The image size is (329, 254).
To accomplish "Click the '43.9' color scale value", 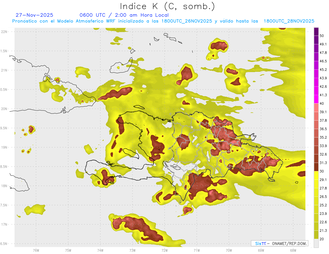I will [323, 78].
